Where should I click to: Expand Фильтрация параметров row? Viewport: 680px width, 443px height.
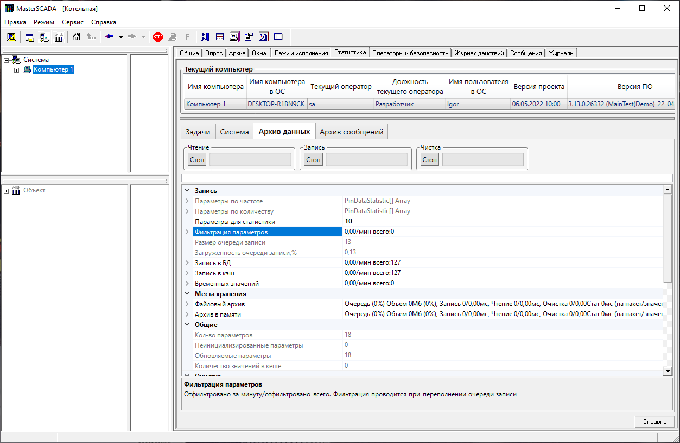tap(187, 232)
